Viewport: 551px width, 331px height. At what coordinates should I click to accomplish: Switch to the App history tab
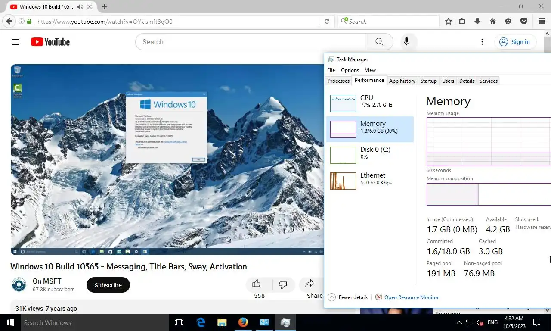(x=402, y=81)
